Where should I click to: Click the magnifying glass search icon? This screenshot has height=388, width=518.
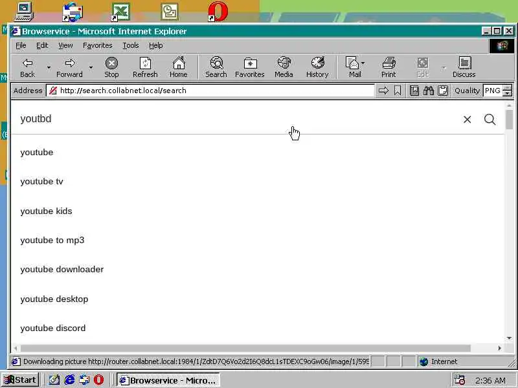[490, 120]
